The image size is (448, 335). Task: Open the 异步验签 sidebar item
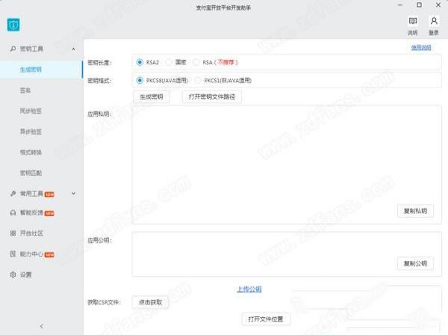(31, 132)
